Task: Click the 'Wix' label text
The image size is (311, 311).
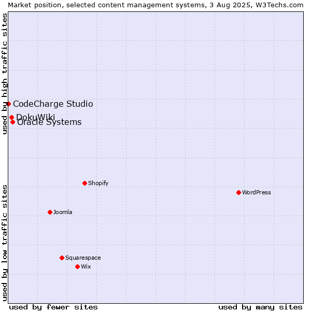Action: click(86, 266)
